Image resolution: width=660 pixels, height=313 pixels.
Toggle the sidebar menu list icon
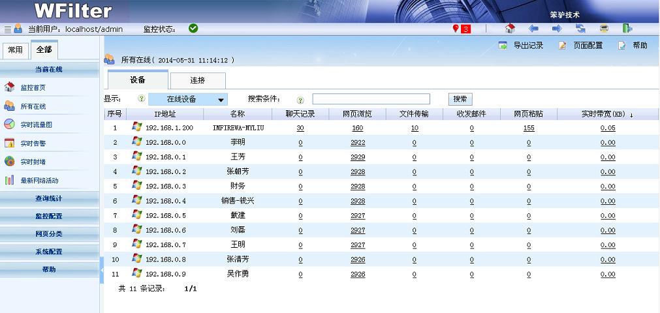click(x=8, y=29)
